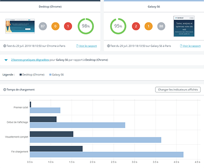Click document icon of Desktop report link

click(x=77, y=46)
